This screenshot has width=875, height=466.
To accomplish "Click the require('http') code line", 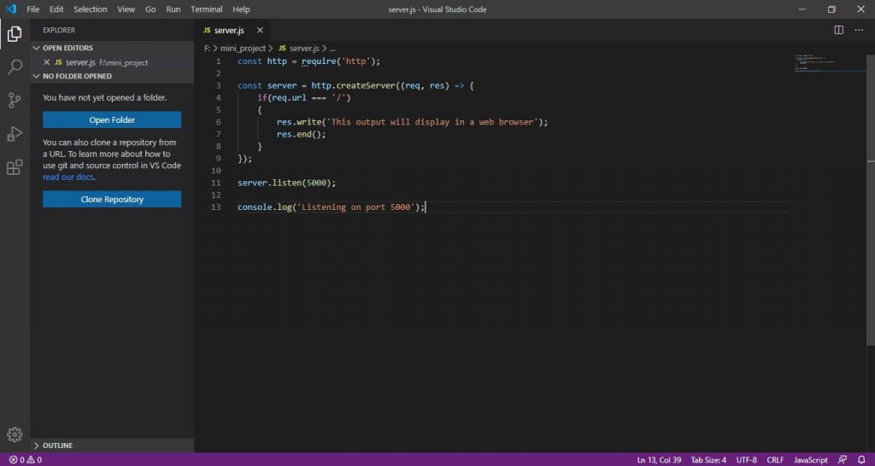I will 308,61.
